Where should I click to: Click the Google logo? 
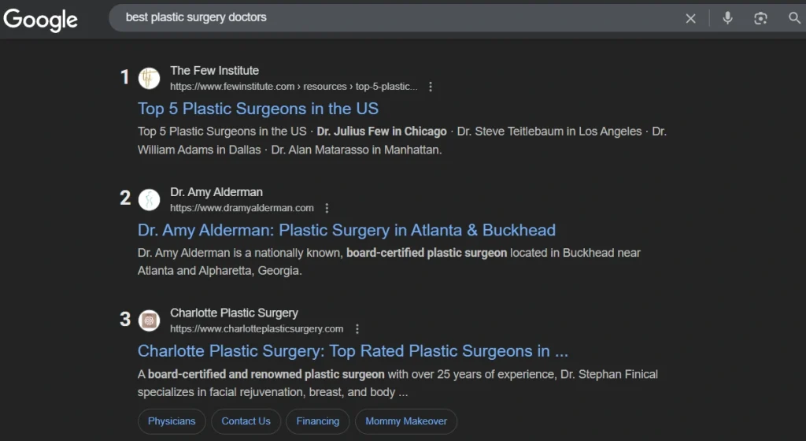coord(41,20)
